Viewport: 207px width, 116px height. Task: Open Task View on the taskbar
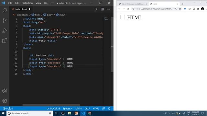[x=56, y=113]
